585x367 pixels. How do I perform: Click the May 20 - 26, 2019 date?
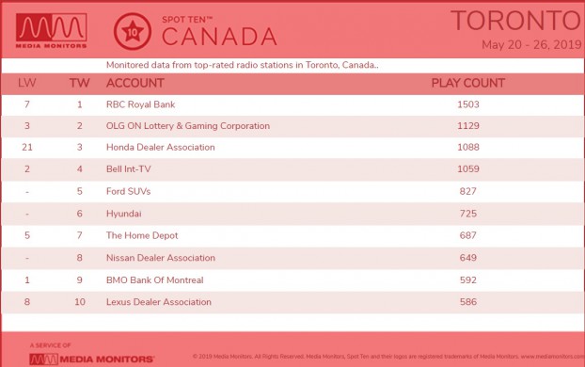tap(532, 45)
